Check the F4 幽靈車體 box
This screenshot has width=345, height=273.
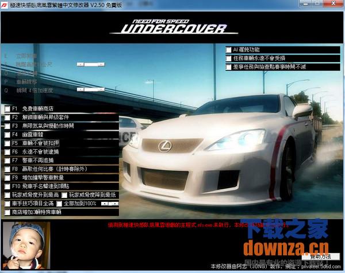pyautogui.click(x=7, y=135)
